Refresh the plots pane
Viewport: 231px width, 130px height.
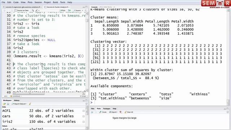(x=228, y=112)
